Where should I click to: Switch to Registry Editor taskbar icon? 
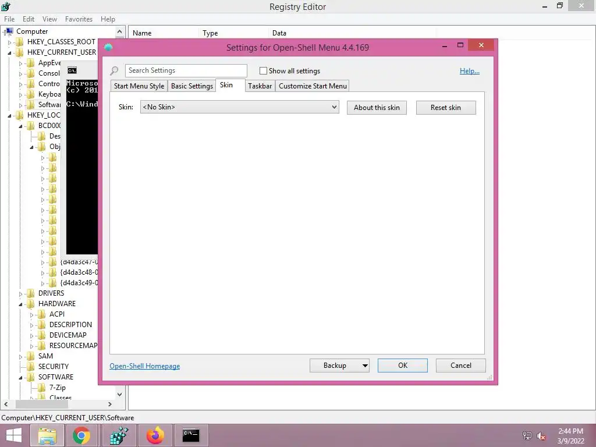tap(119, 435)
